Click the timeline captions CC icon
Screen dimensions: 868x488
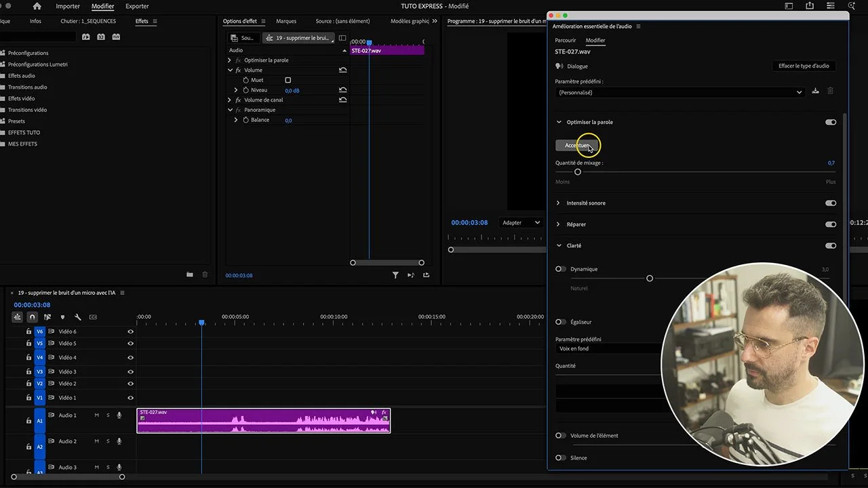[x=93, y=317]
